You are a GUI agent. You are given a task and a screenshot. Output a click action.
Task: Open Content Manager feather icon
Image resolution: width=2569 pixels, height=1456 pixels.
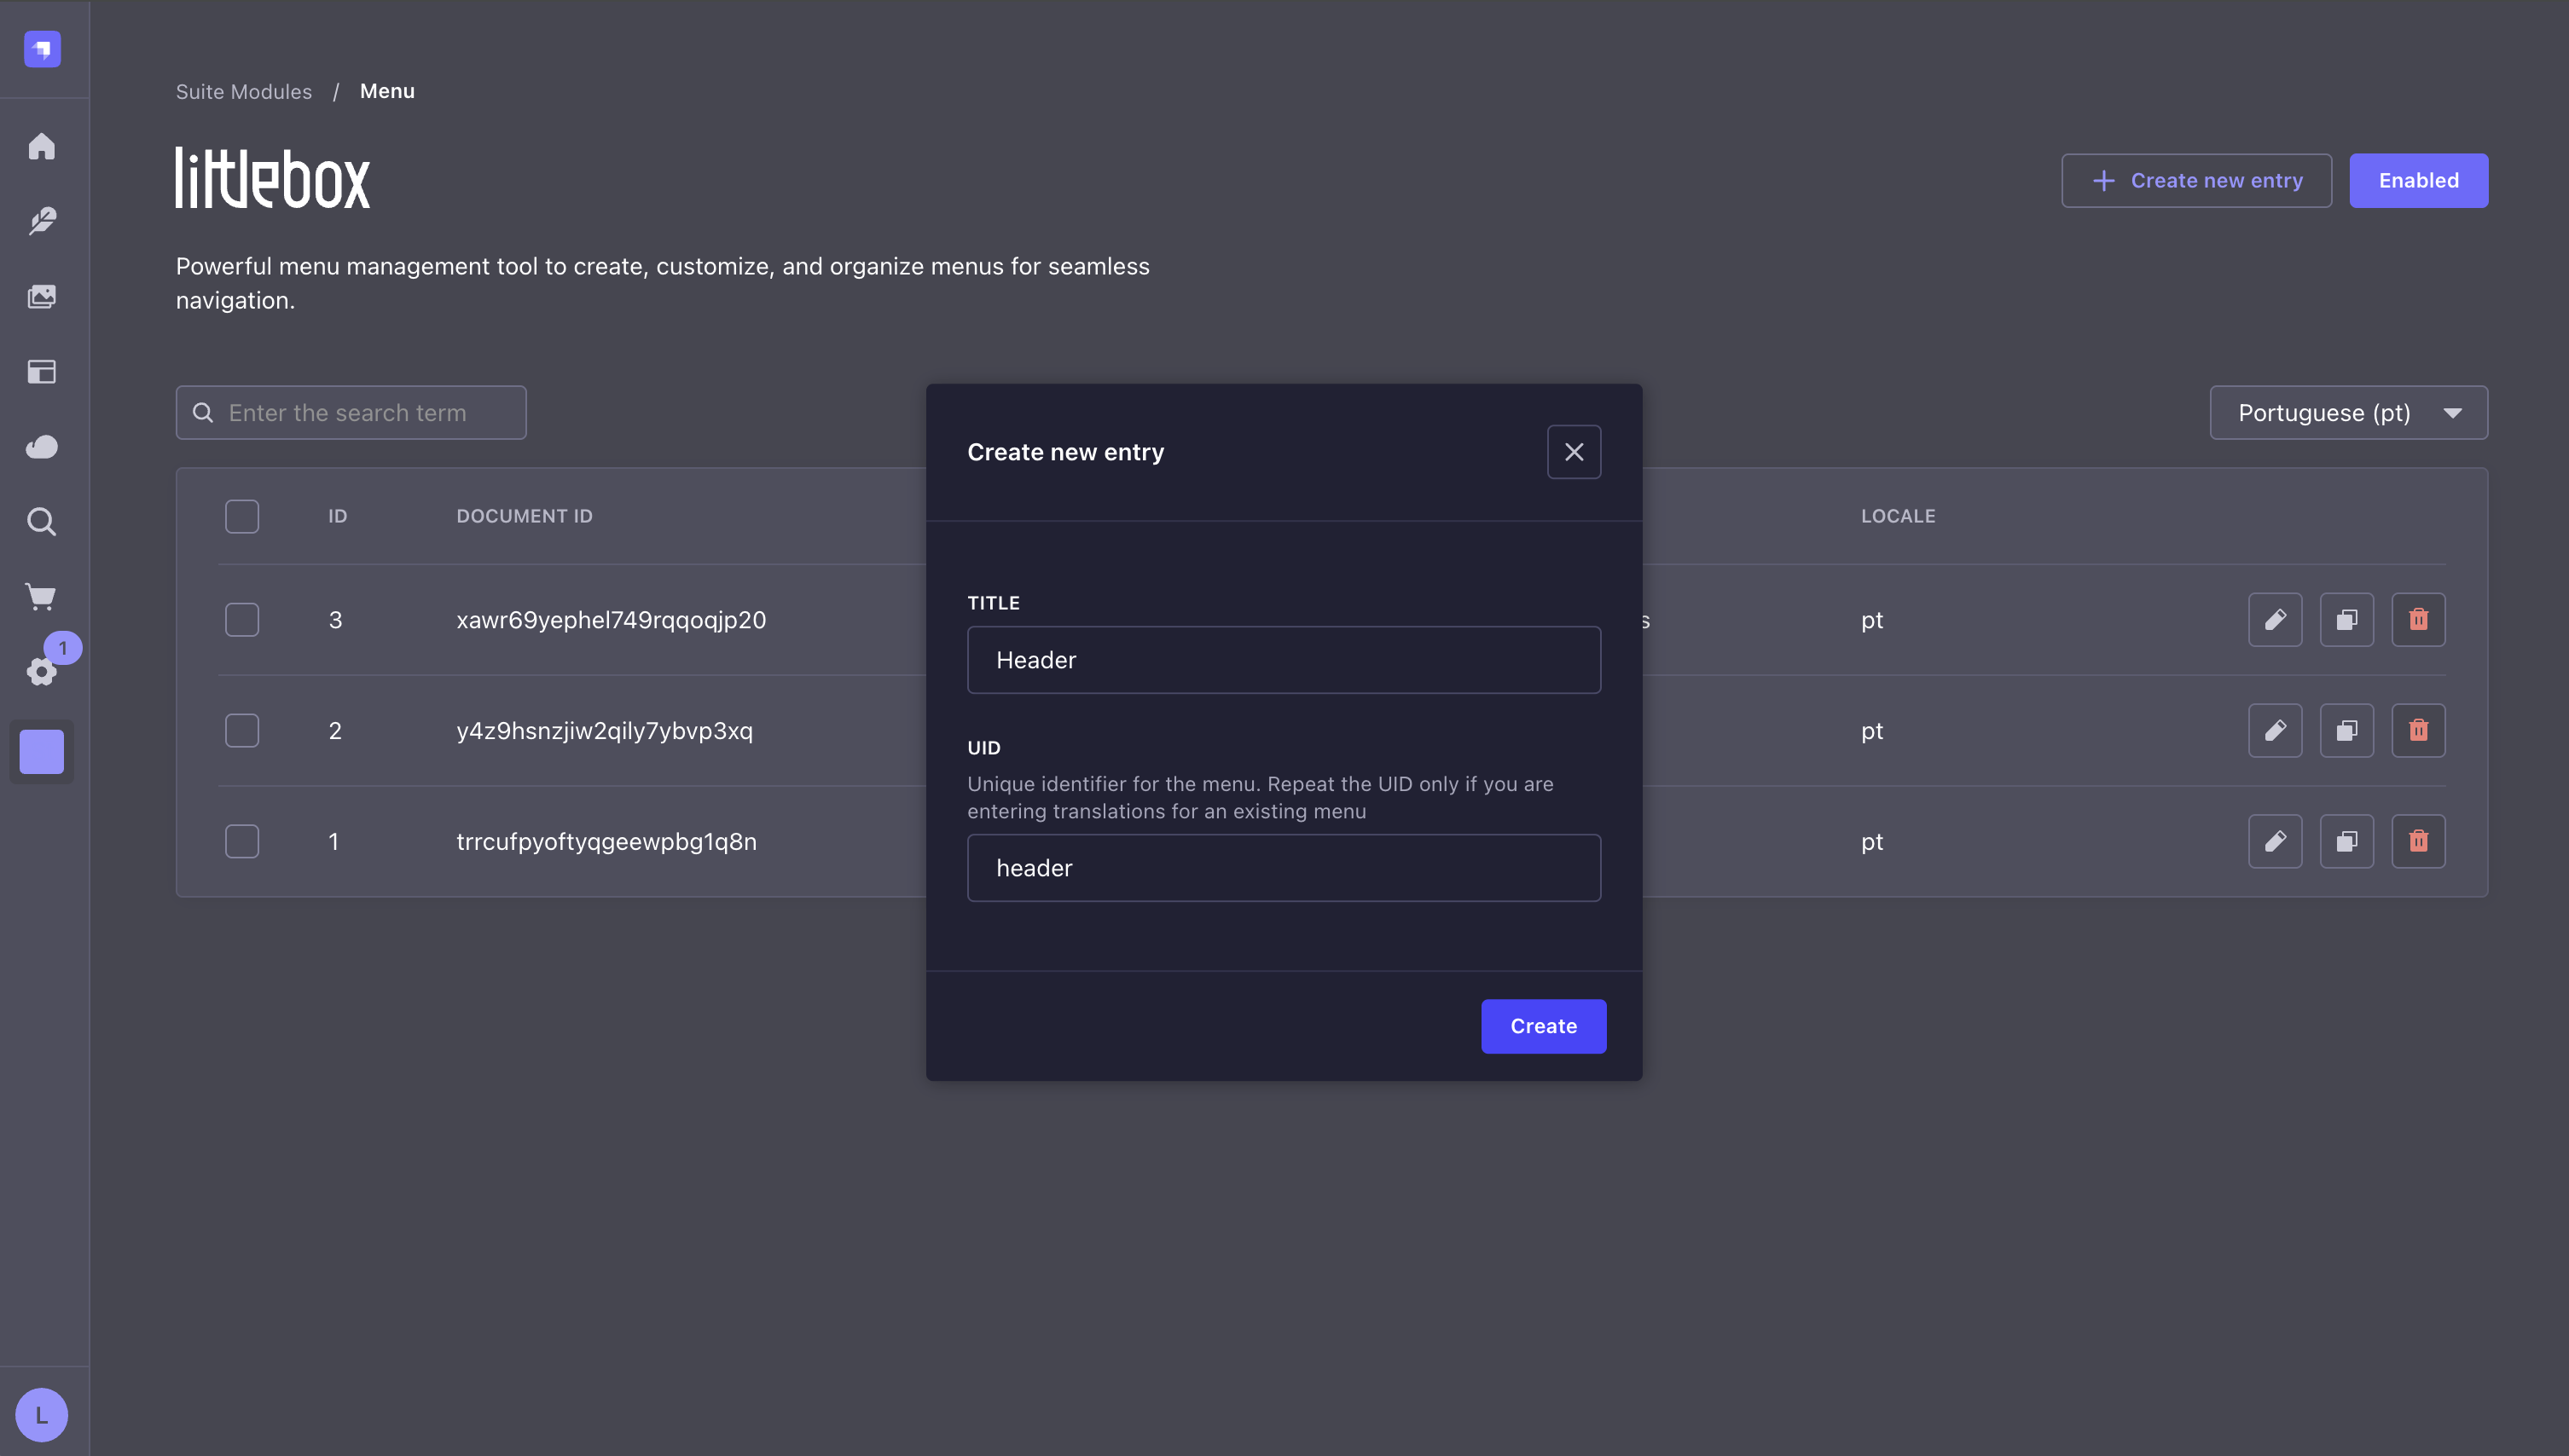(41, 221)
